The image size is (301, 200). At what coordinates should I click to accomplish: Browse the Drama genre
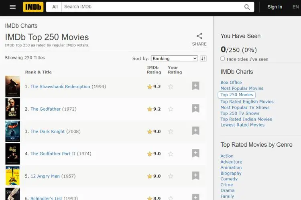tap(228, 191)
